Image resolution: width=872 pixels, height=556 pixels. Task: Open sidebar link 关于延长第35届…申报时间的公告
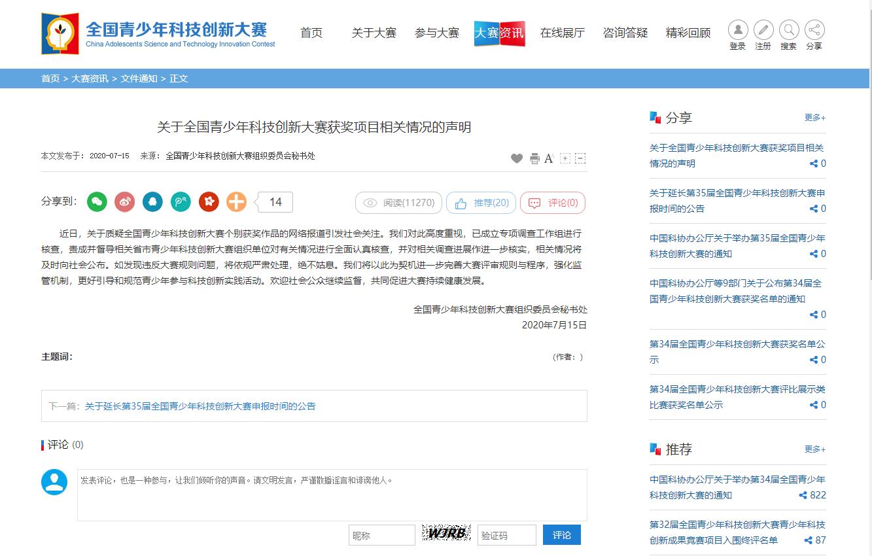coord(737,201)
